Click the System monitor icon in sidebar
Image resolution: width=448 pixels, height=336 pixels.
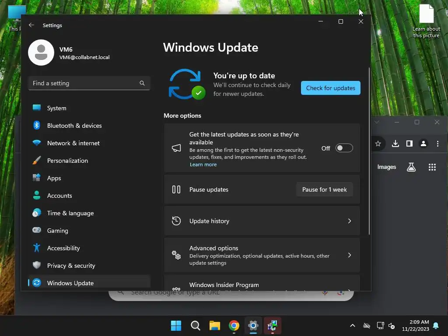[x=37, y=108]
